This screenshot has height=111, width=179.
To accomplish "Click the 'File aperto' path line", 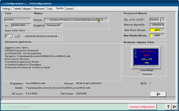I will pos(37,56).
